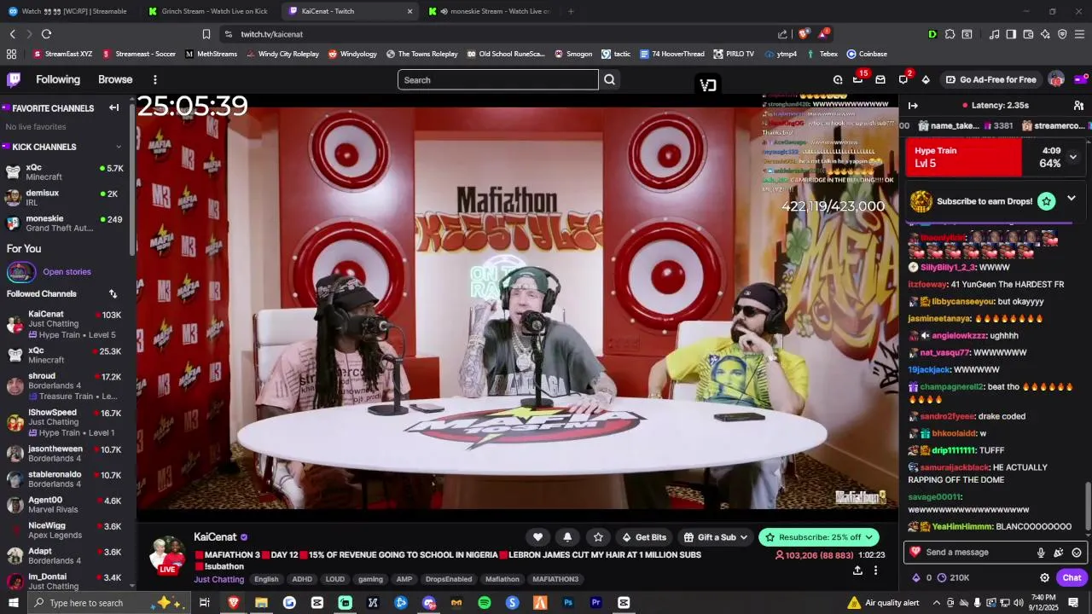Focus the Twitch search field

pos(498,79)
